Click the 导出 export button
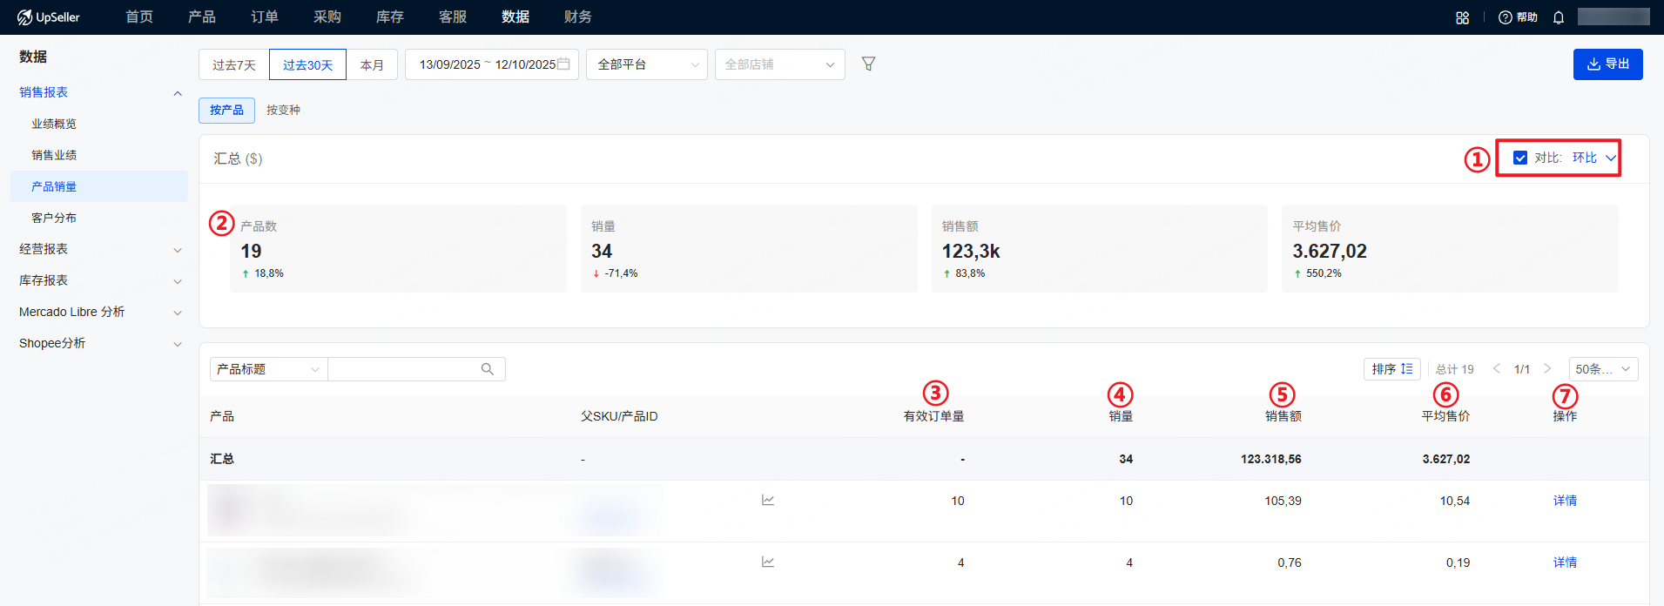1664x606 pixels. 1607,64
